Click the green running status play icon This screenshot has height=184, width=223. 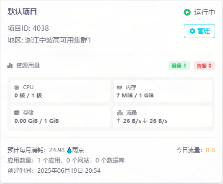(x=187, y=12)
